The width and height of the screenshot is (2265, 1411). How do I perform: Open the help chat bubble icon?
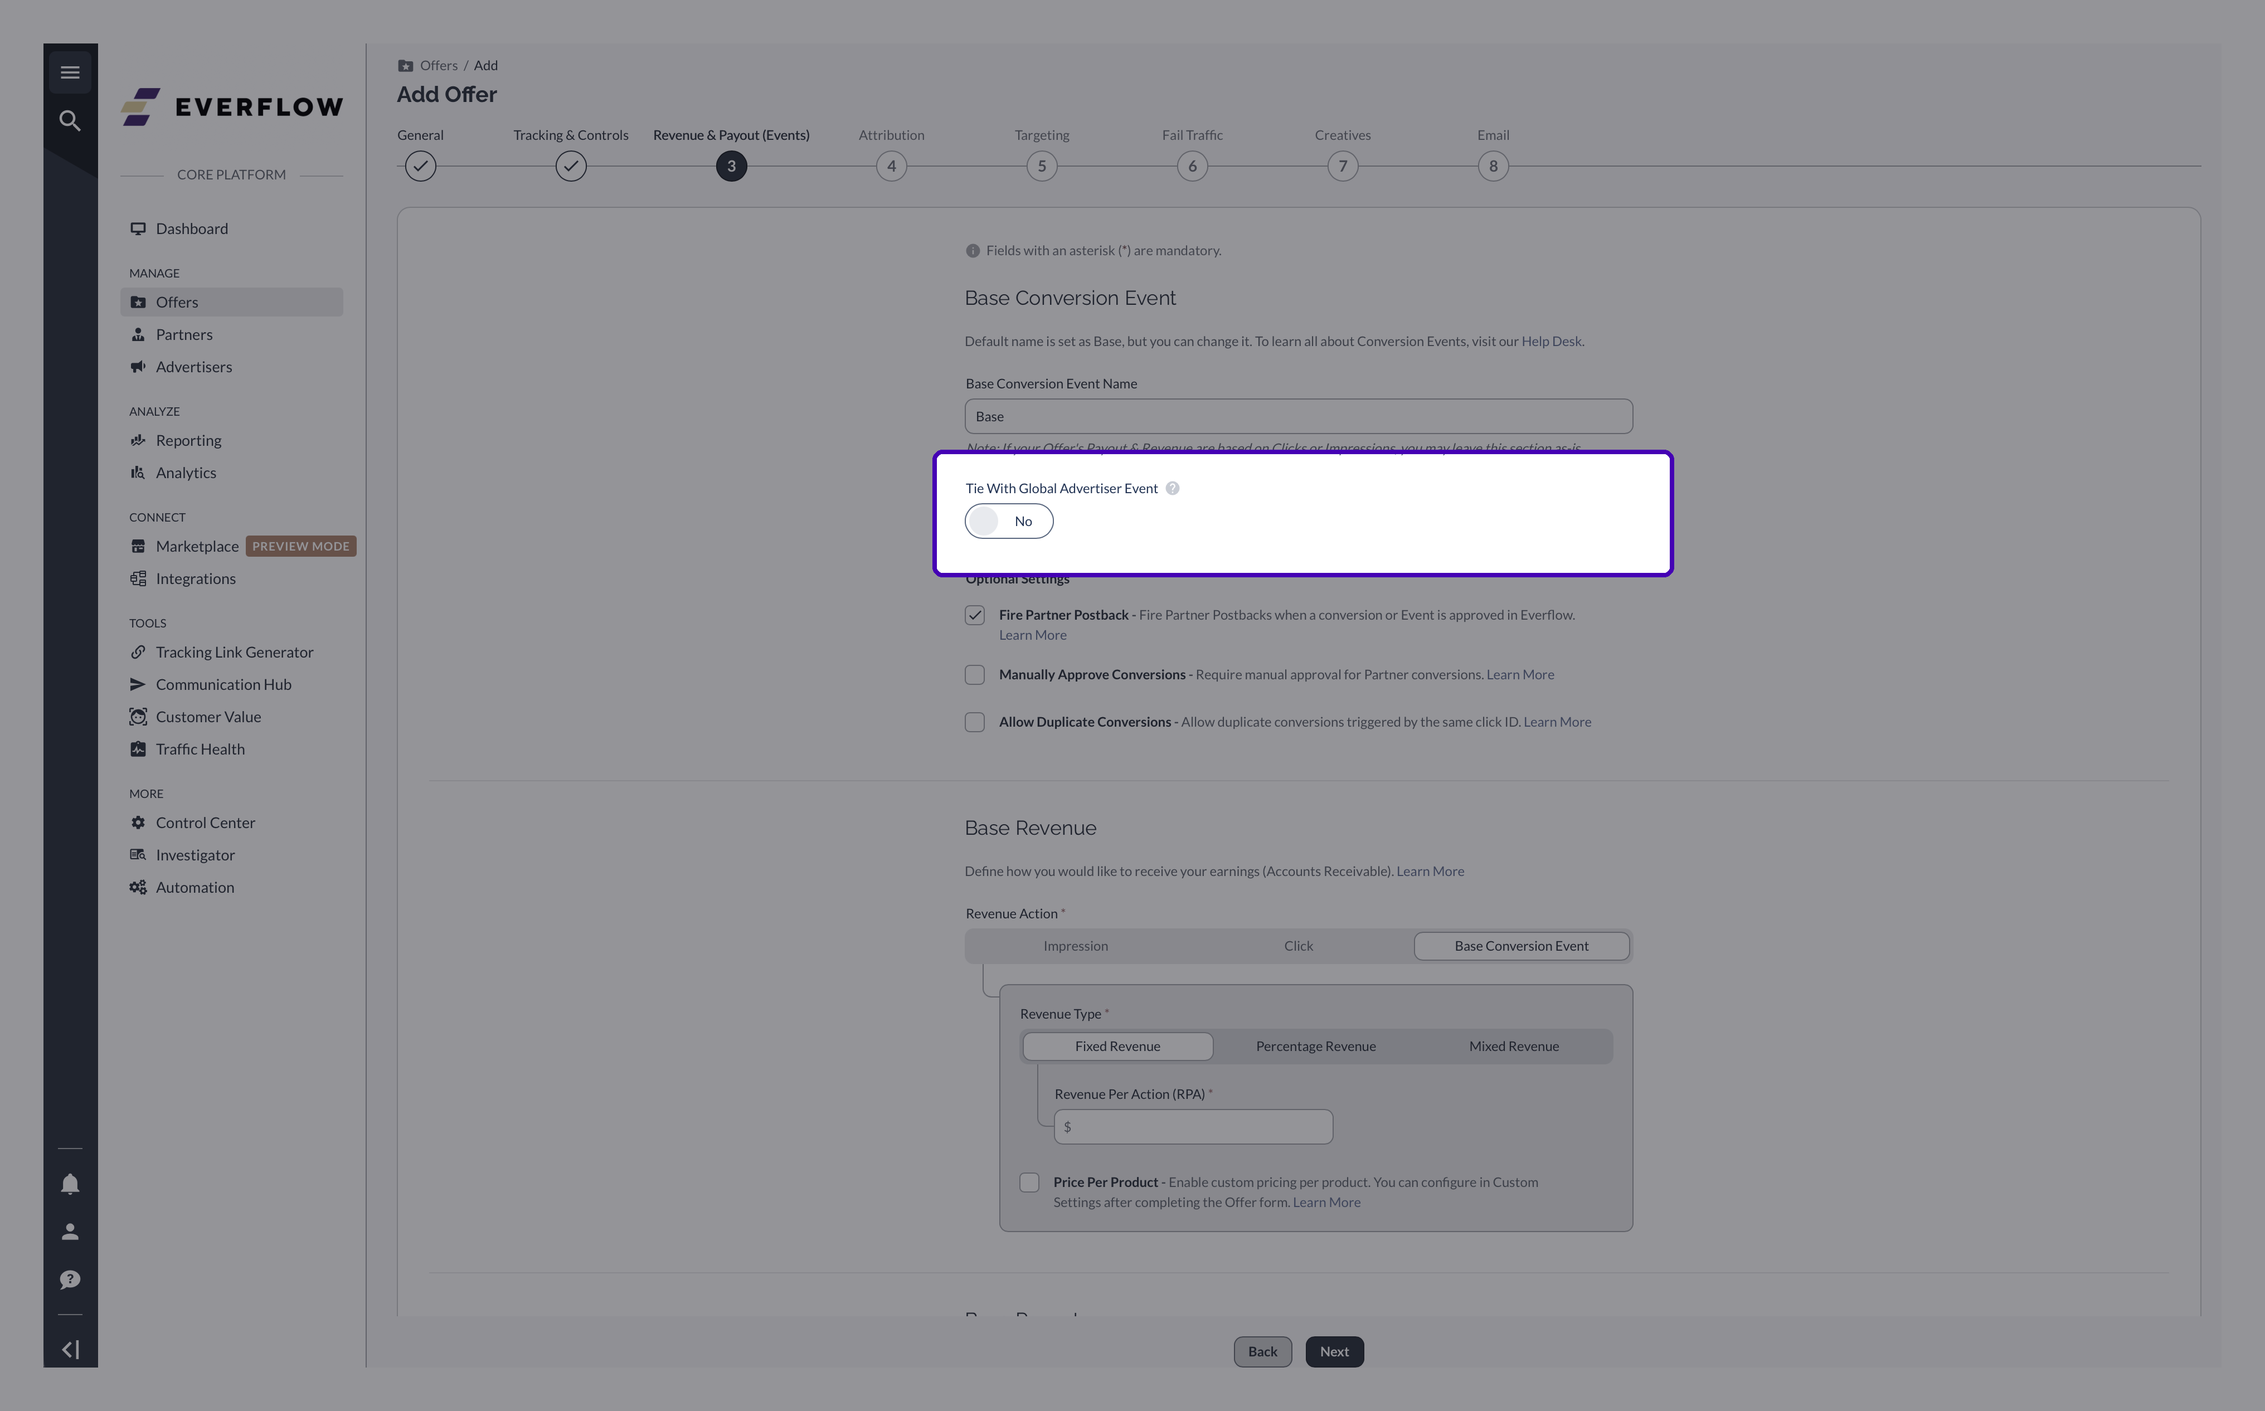coord(70,1279)
